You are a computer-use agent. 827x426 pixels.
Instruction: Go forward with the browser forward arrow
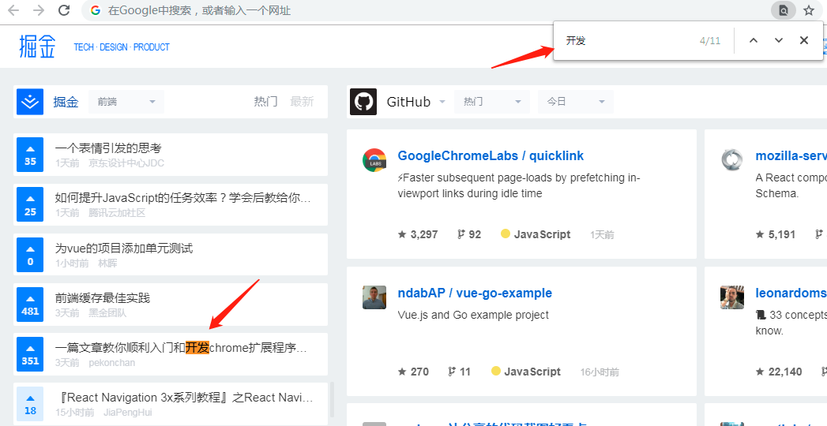coord(39,10)
